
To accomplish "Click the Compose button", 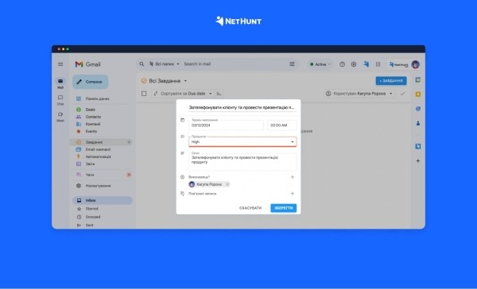I will coord(91,82).
